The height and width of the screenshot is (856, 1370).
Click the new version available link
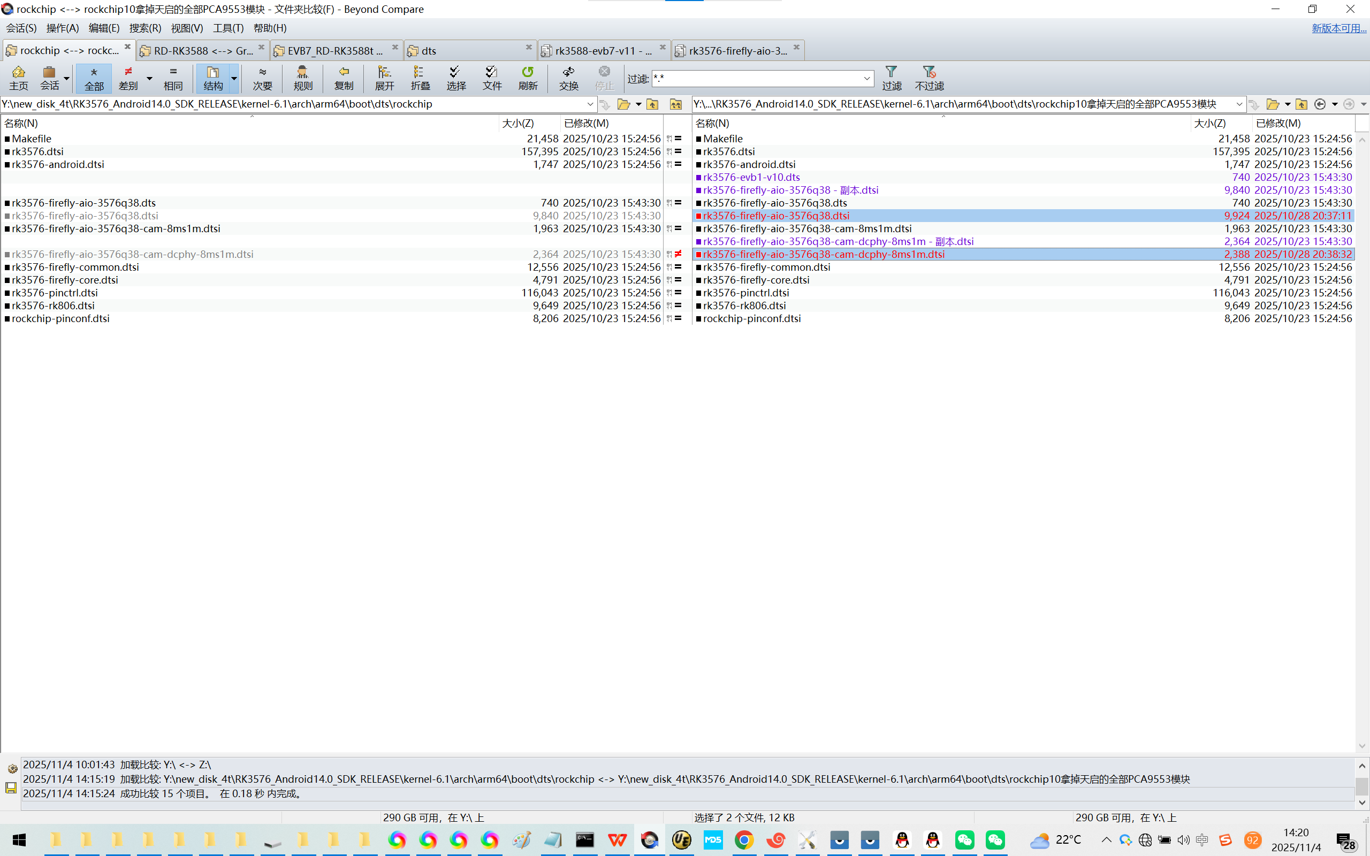click(x=1338, y=28)
